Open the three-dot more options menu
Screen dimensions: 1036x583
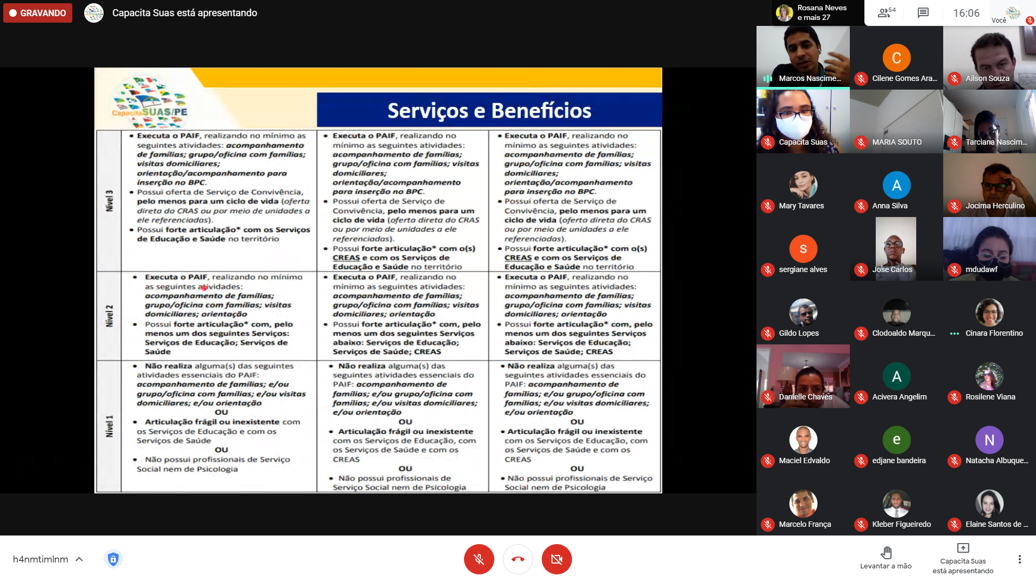coord(1019,559)
